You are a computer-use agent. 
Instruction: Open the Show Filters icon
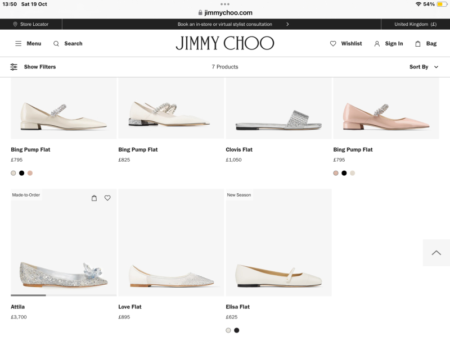tap(13, 66)
